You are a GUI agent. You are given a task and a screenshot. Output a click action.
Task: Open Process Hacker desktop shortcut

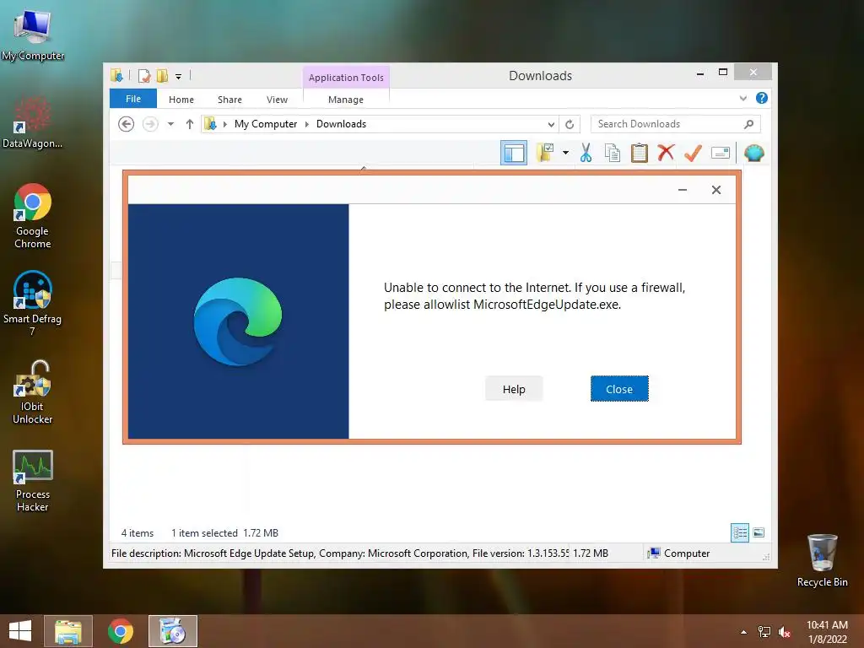[x=33, y=481]
